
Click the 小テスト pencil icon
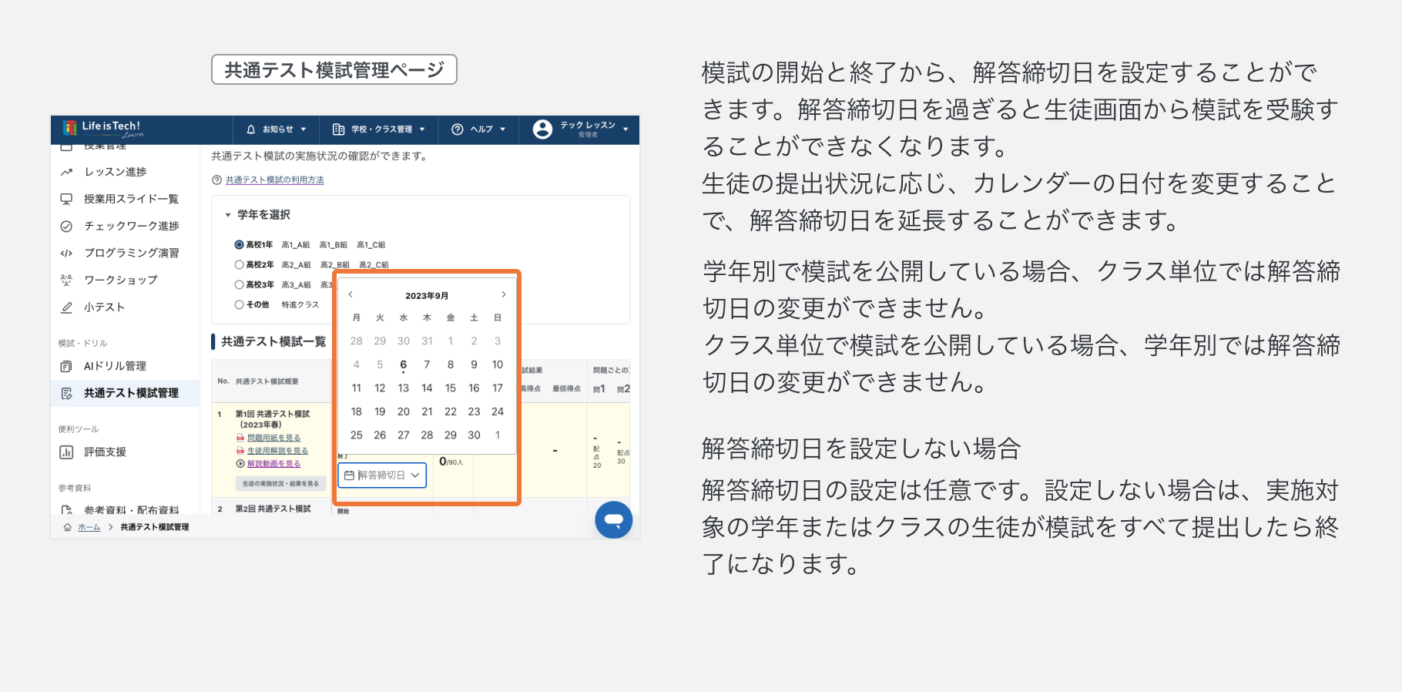(67, 307)
